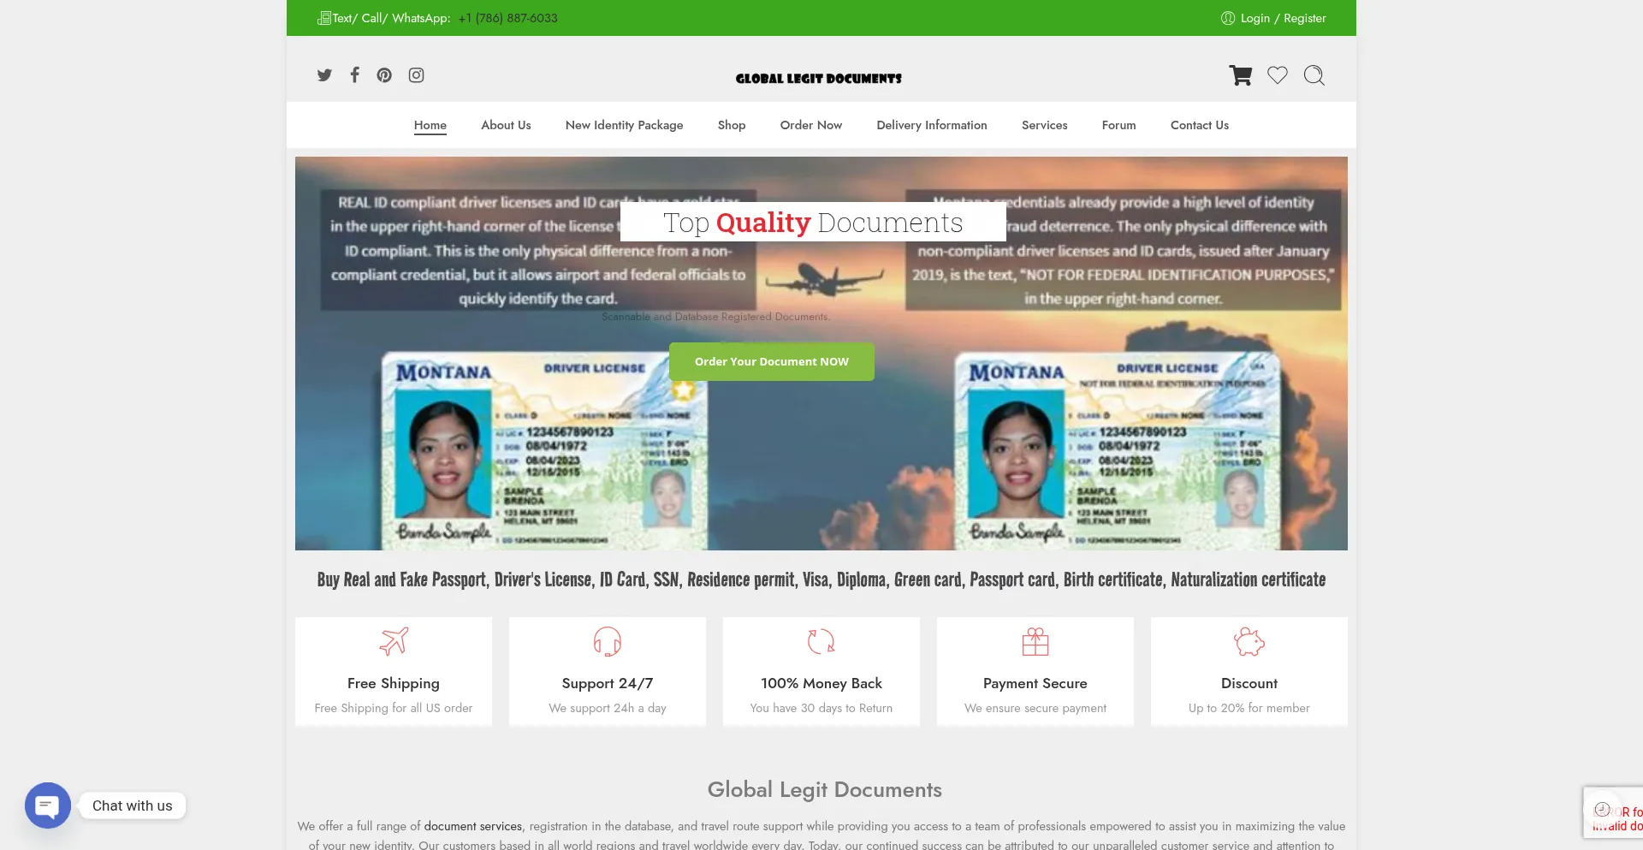Click the 100% Money Back card title
Screen dimensions: 1643x850
(x=821, y=683)
